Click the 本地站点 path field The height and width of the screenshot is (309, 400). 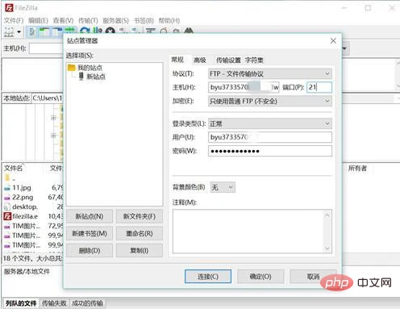tap(48, 98)
